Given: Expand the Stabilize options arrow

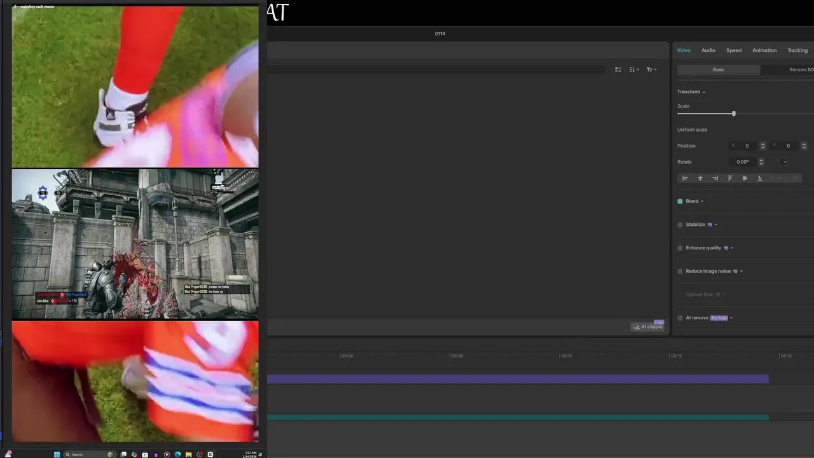Looking at the screenshot, I should point(716,225).
